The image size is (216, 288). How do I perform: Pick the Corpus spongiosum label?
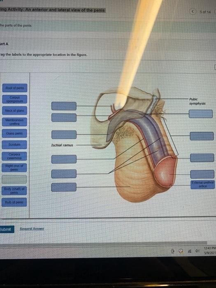click(x=15, y=99)
